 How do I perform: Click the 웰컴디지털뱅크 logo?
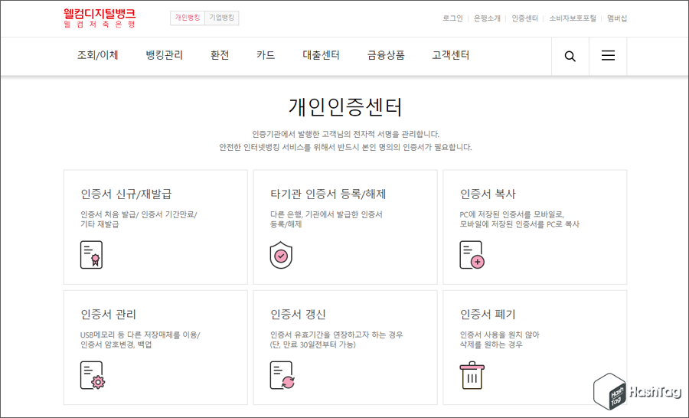pos(100,18)
